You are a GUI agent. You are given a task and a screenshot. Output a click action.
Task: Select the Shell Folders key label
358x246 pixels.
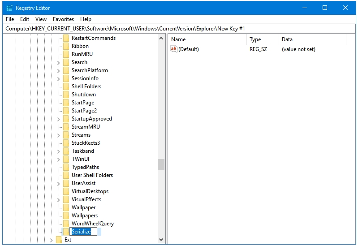tap(86, 86)
